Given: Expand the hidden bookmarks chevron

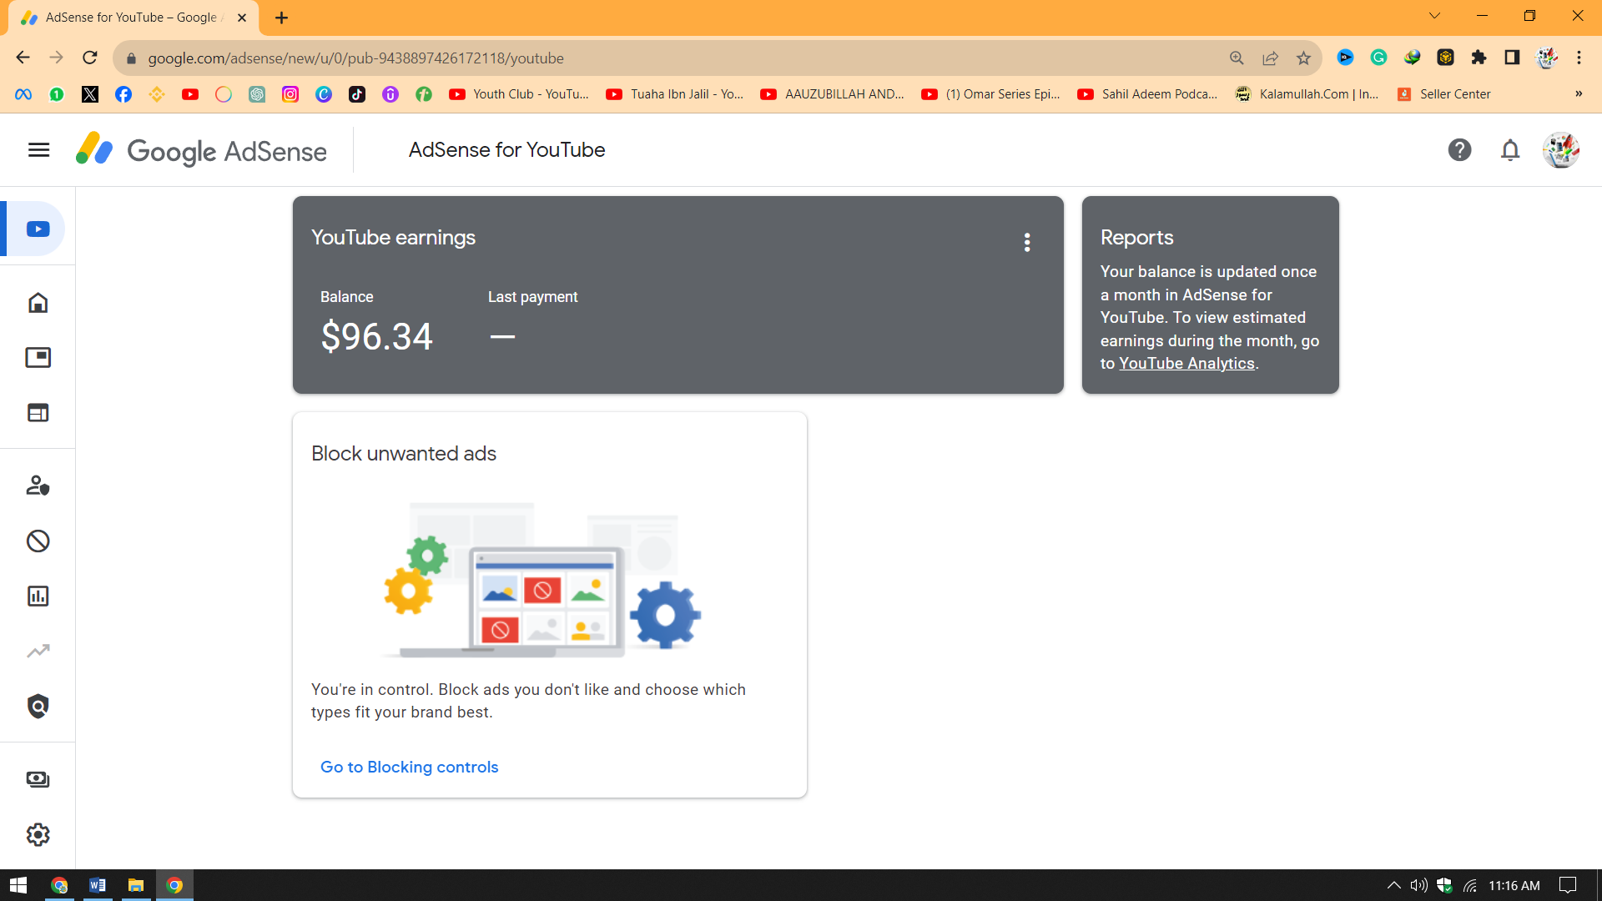Looking at the screenshot, I should click(1579, 94).
